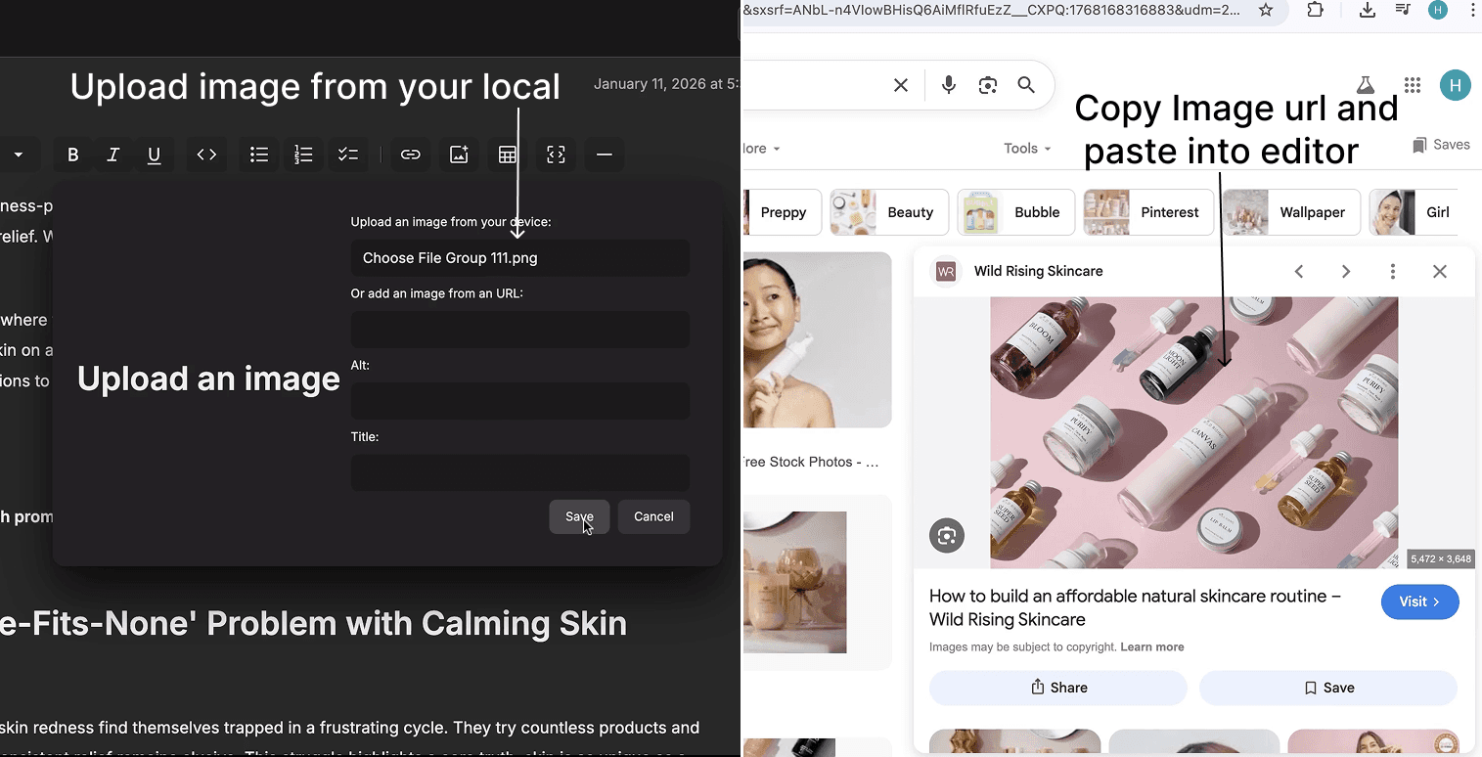The image size is (1482, 757).
Task: Save the uploaded Group 111.png image
Action: (578, 516)
